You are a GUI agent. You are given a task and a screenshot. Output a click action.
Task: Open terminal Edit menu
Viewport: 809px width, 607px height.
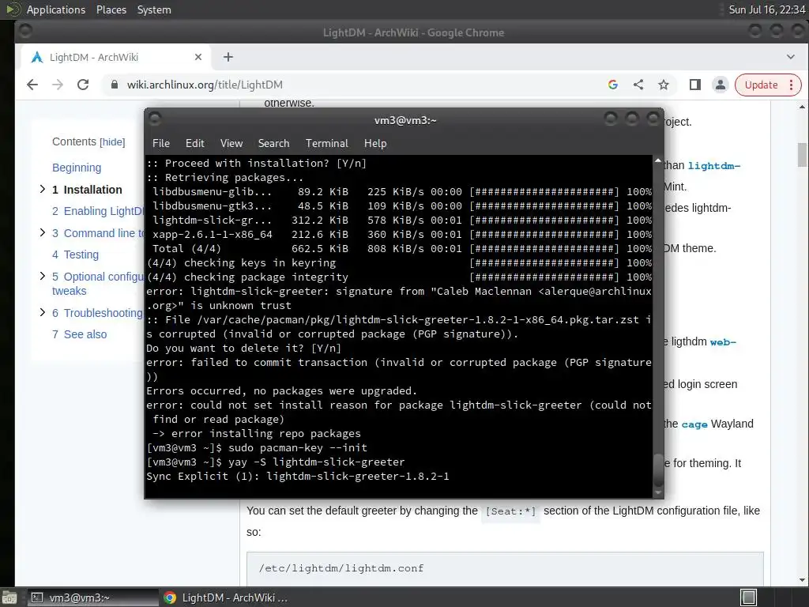tap(194, 144)
